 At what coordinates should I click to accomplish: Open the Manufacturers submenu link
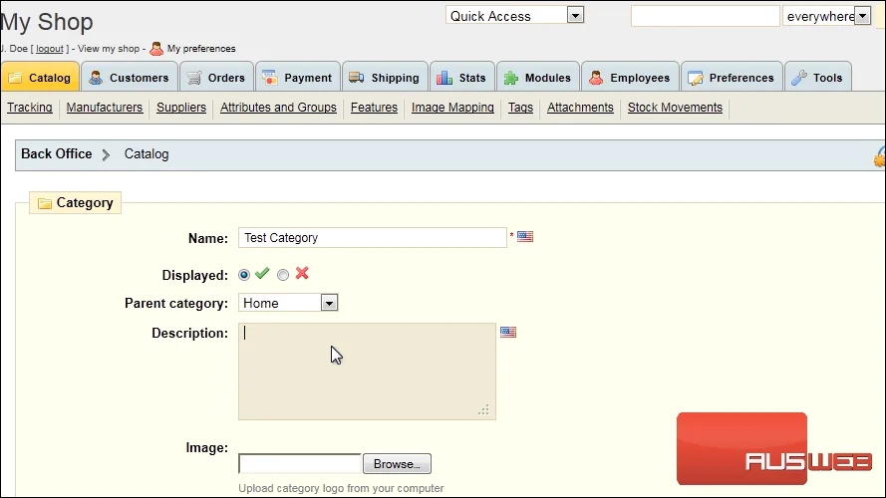point(105,108)
